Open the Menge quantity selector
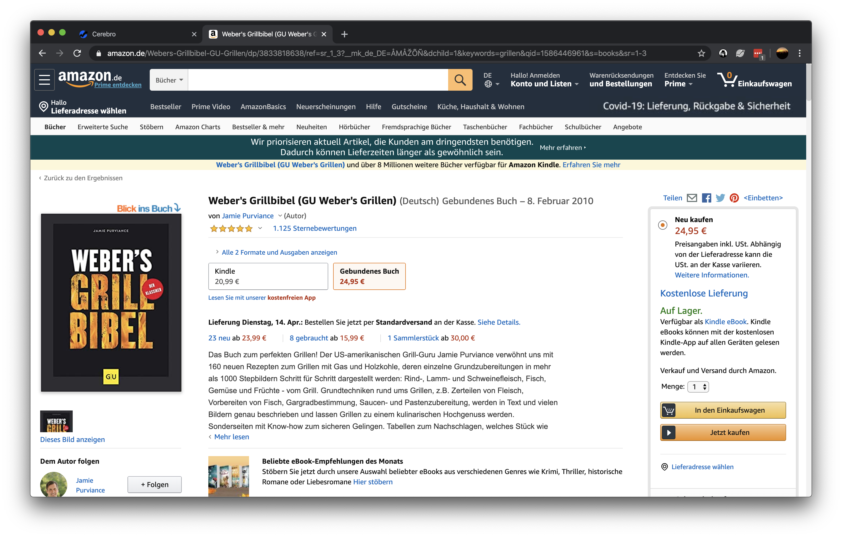The image size is (842, 537). tap(698, 387)
